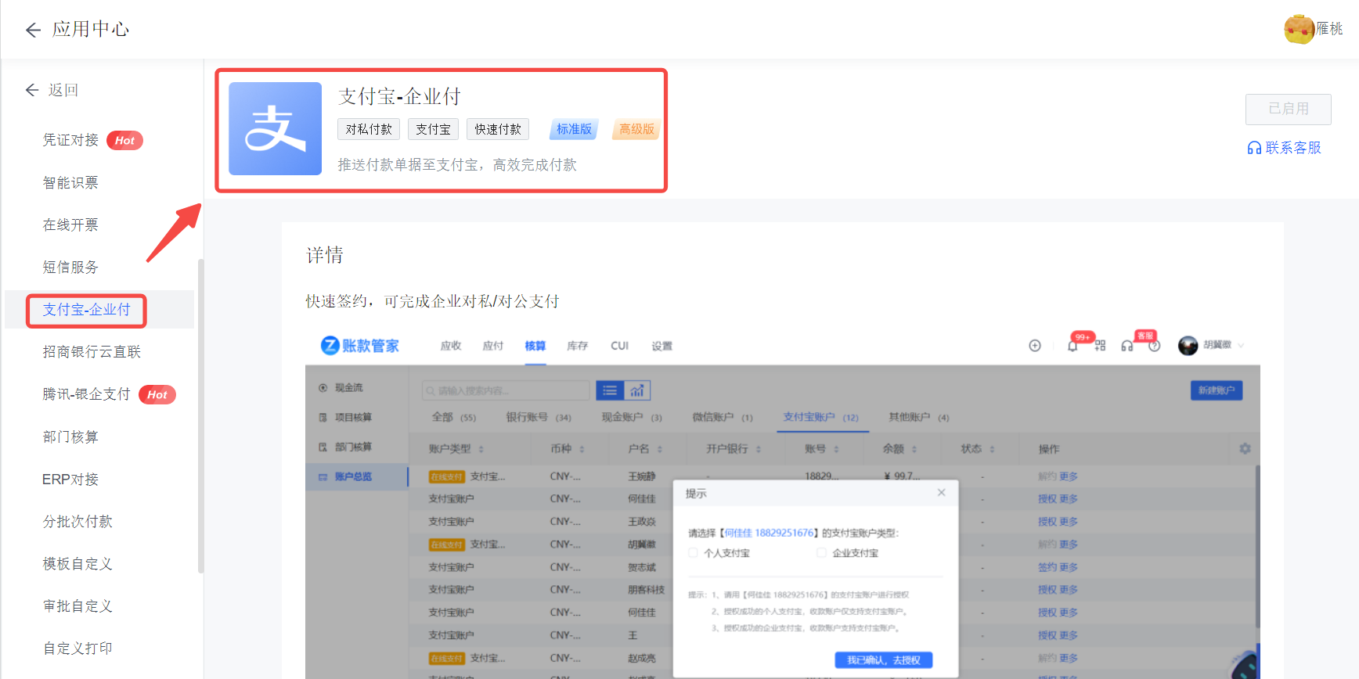Screen dimensions: 1359x679
Task: Click the 账款管家 logo in preview image
Action: (360, 346)
